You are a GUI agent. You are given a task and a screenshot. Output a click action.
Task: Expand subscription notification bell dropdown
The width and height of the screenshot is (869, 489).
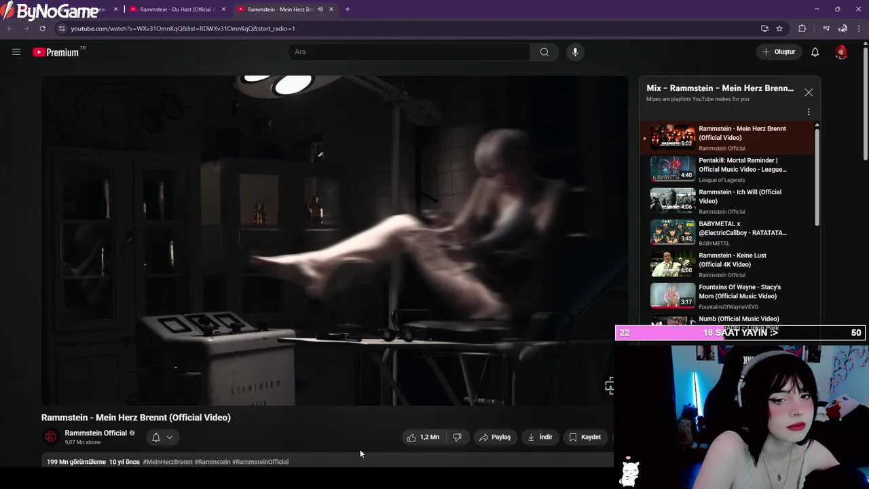coord(162,437)
